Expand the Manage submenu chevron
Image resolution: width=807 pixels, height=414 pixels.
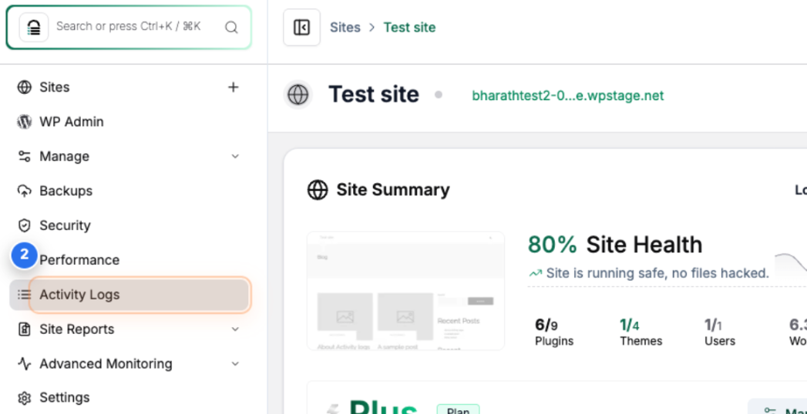pos(235,156)
